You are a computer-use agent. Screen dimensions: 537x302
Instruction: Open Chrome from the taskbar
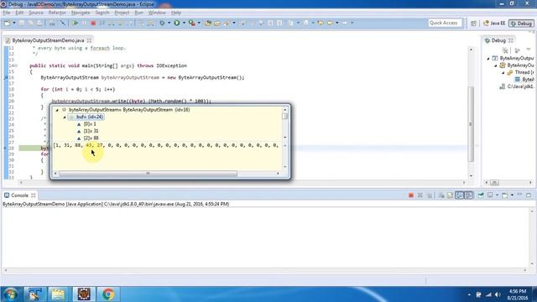click(108, 294)
